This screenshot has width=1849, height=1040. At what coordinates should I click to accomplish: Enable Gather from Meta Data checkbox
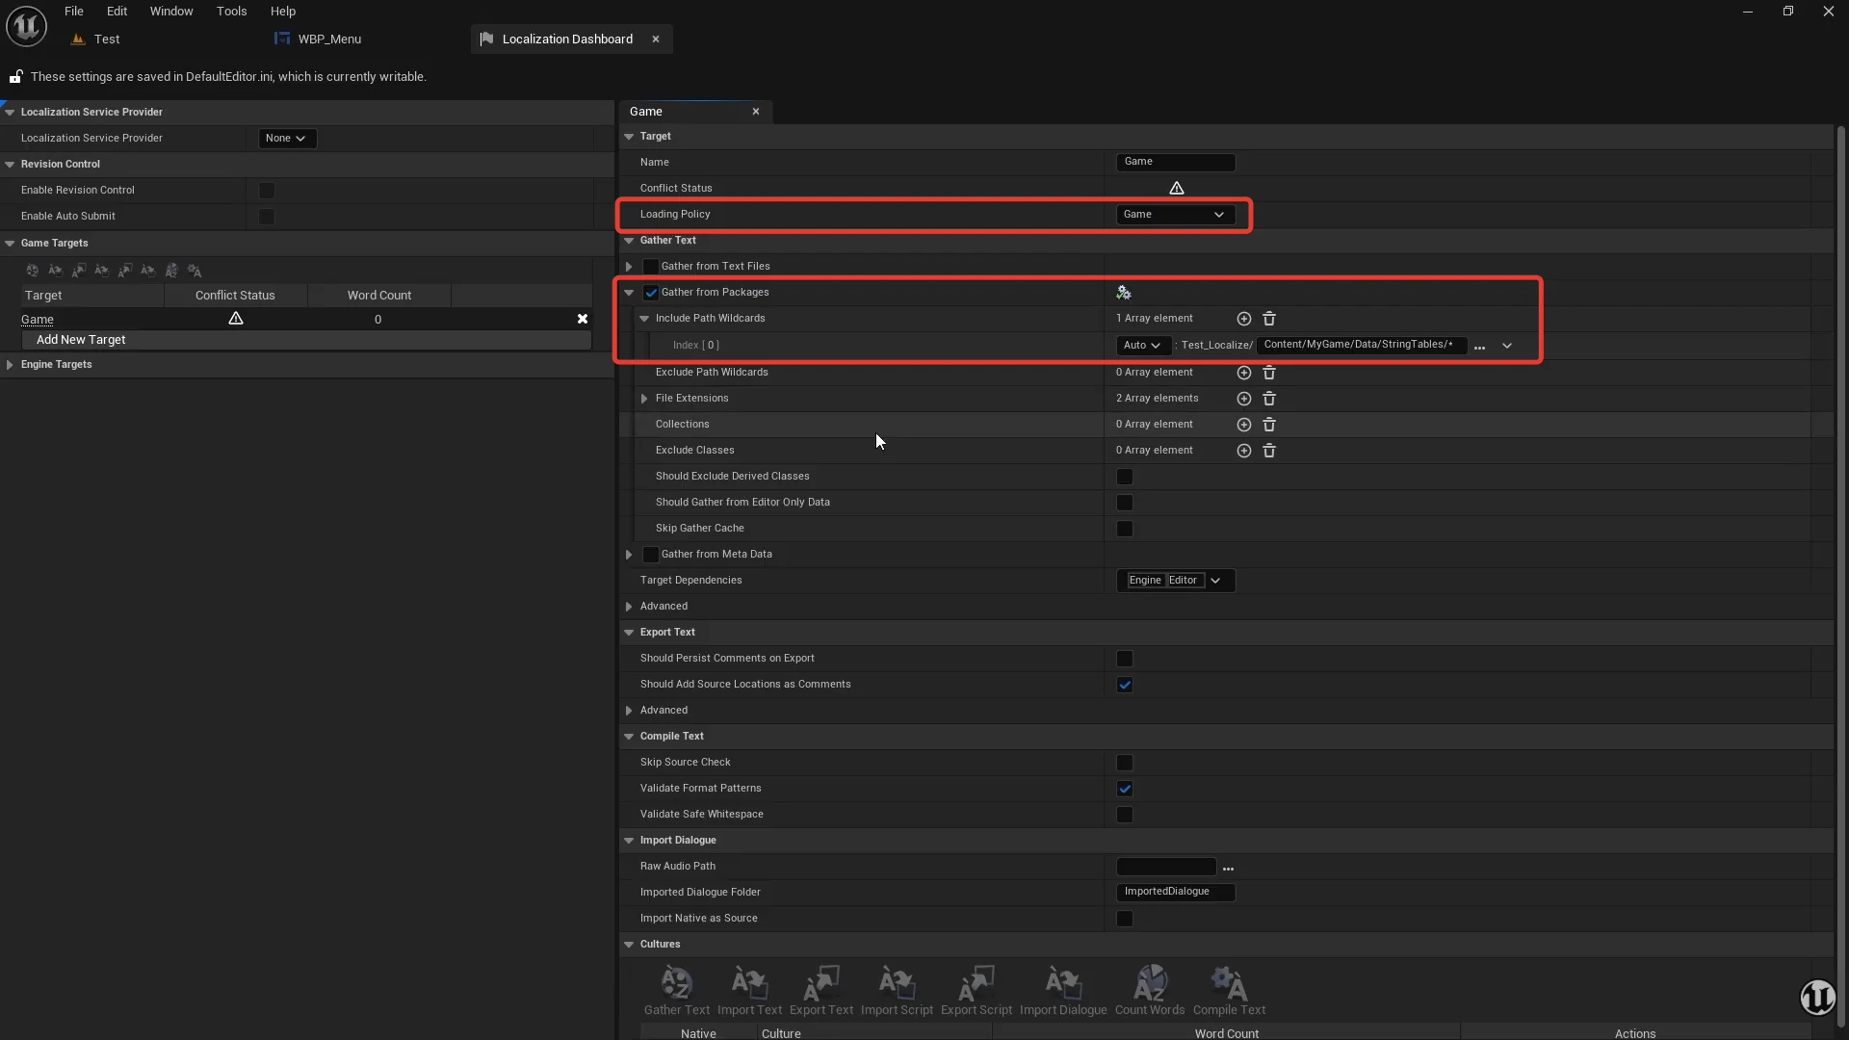click(651, 555)
